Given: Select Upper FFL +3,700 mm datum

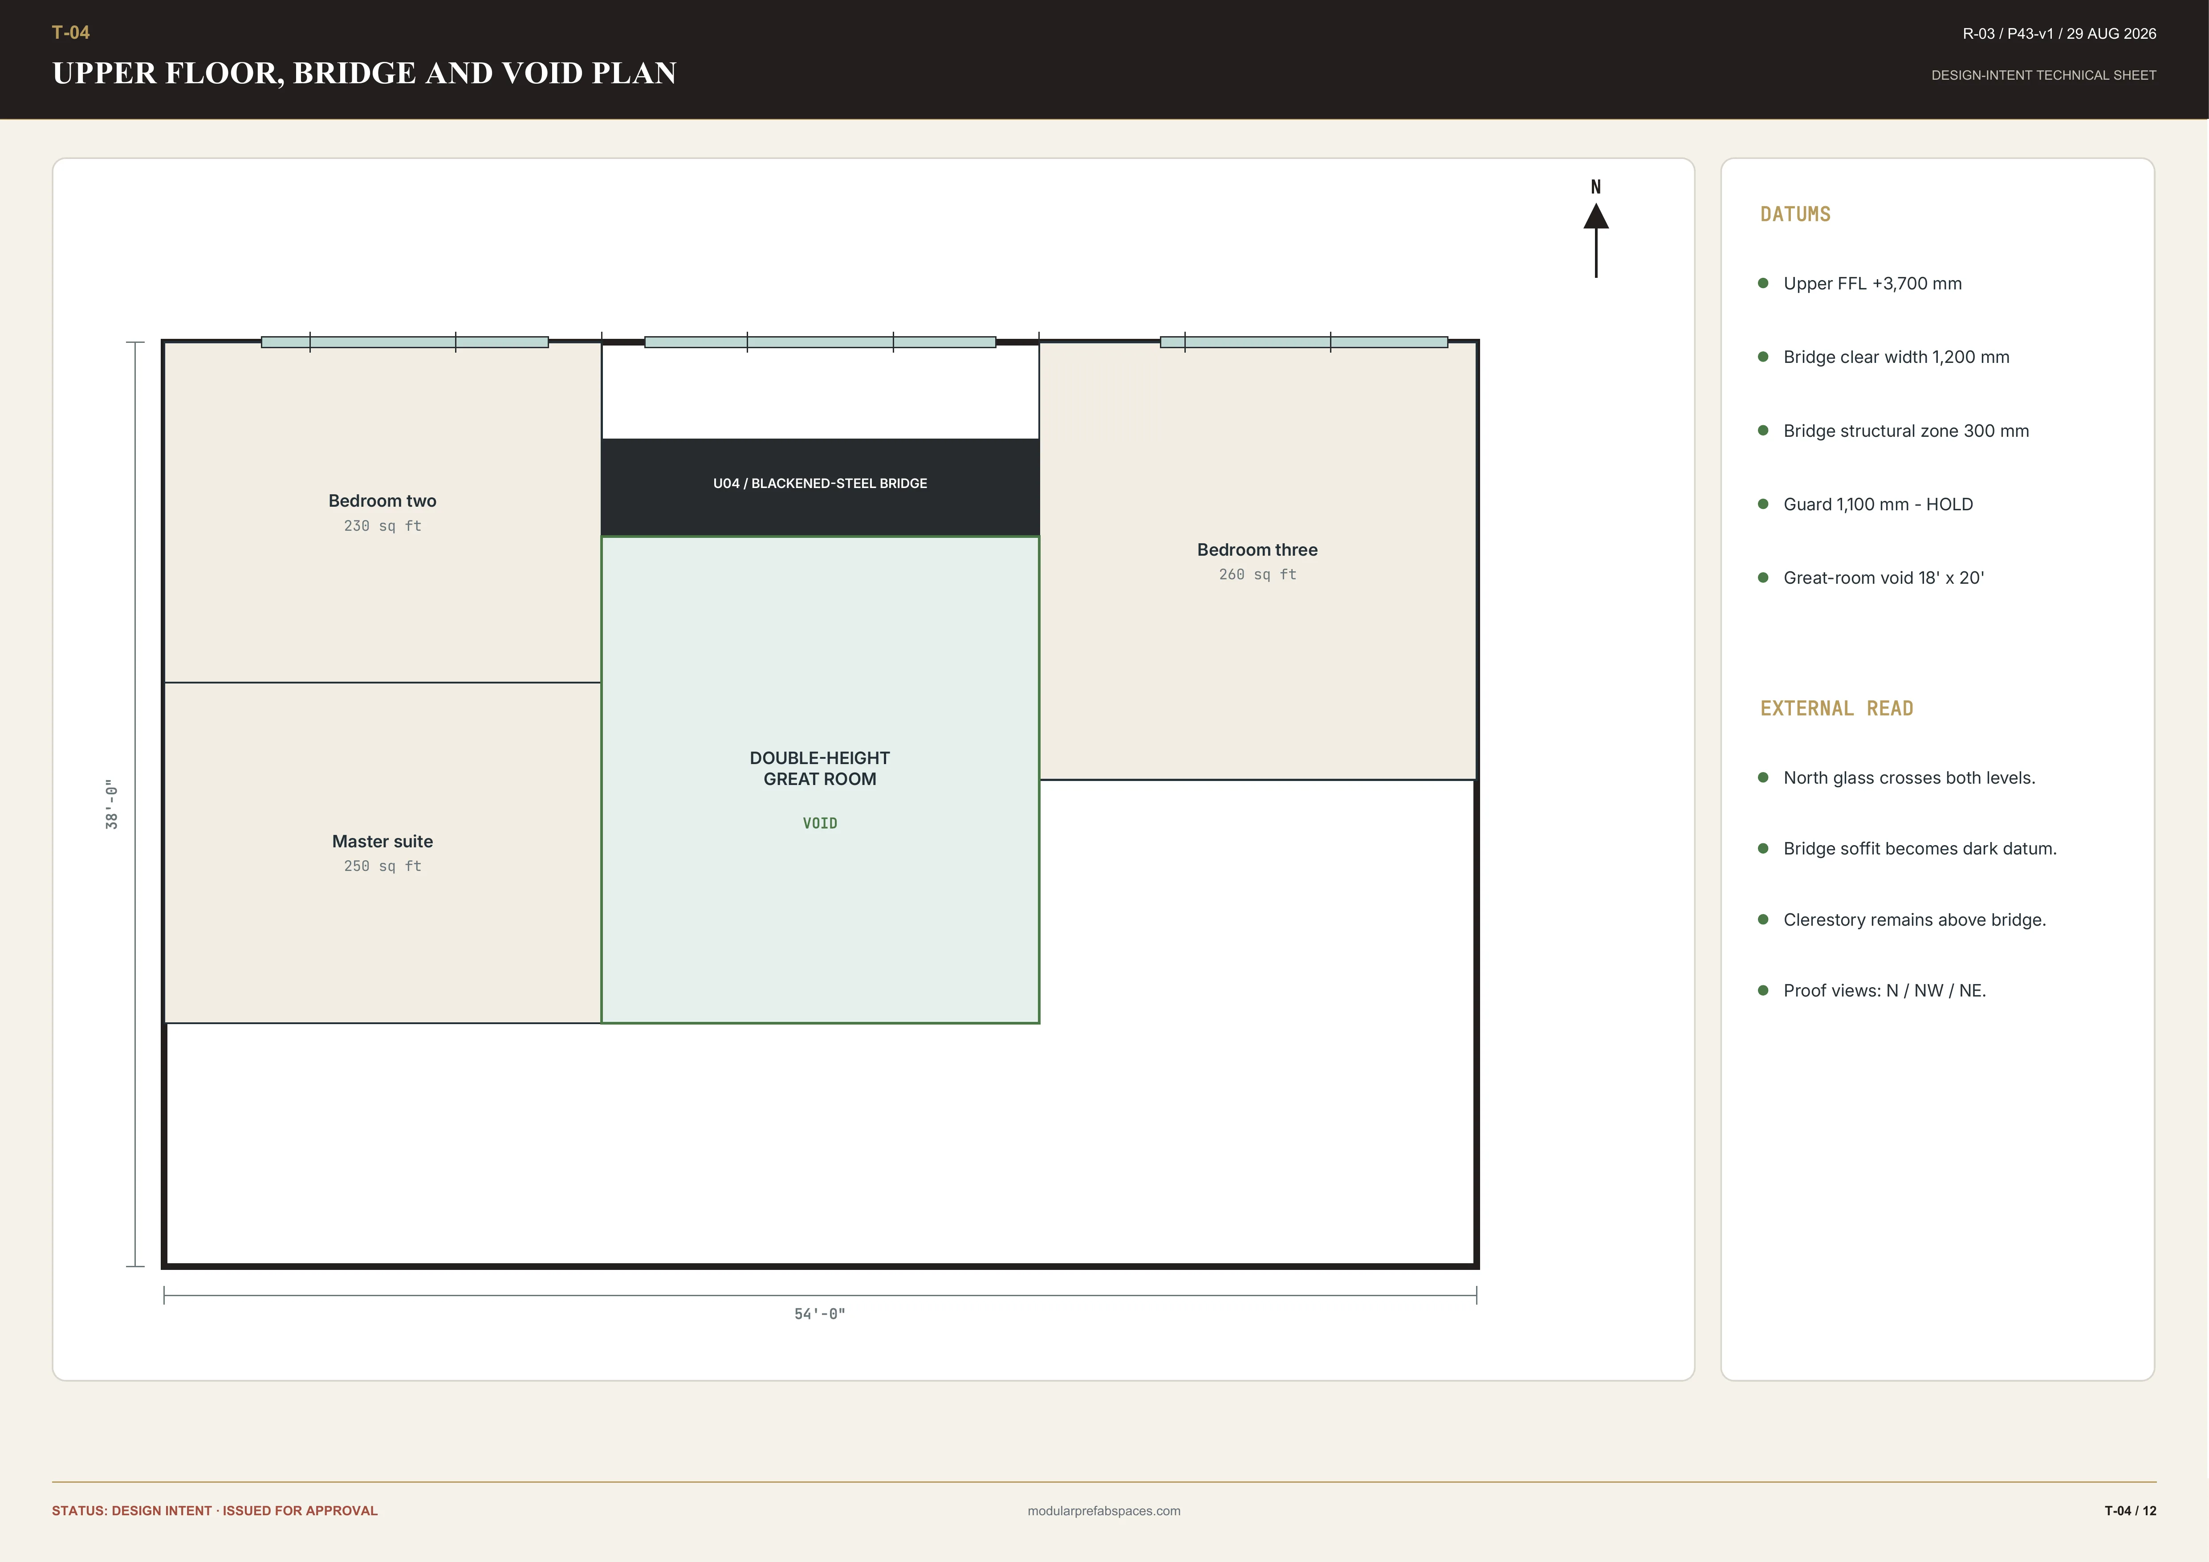Looking at the screenshot, I should pos(1872,284).
